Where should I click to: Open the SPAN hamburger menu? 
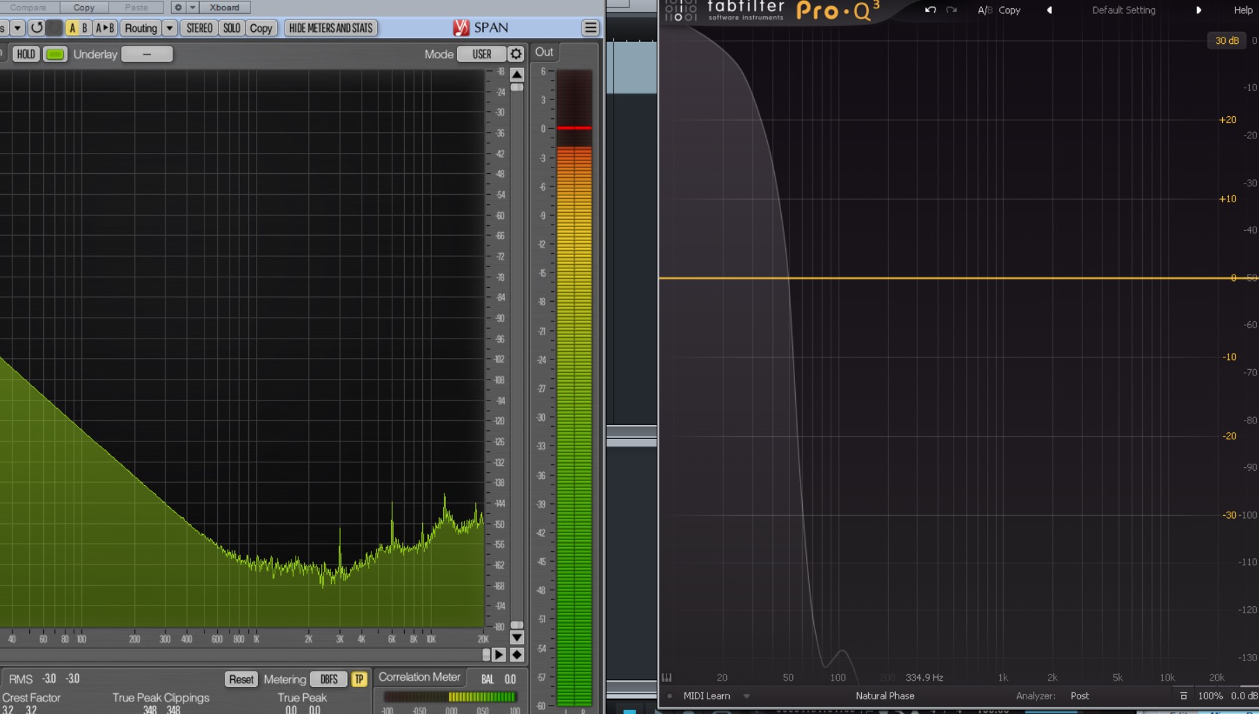coord(591,28)
